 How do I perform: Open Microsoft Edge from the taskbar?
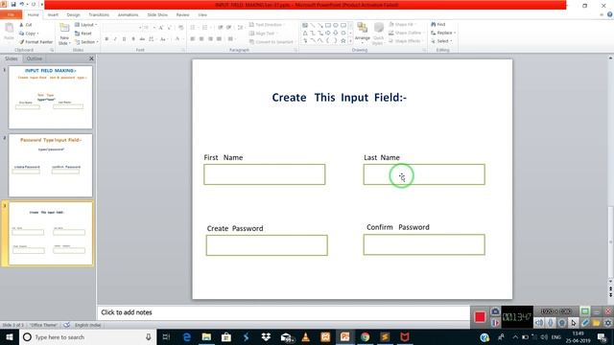coord(187,336)
